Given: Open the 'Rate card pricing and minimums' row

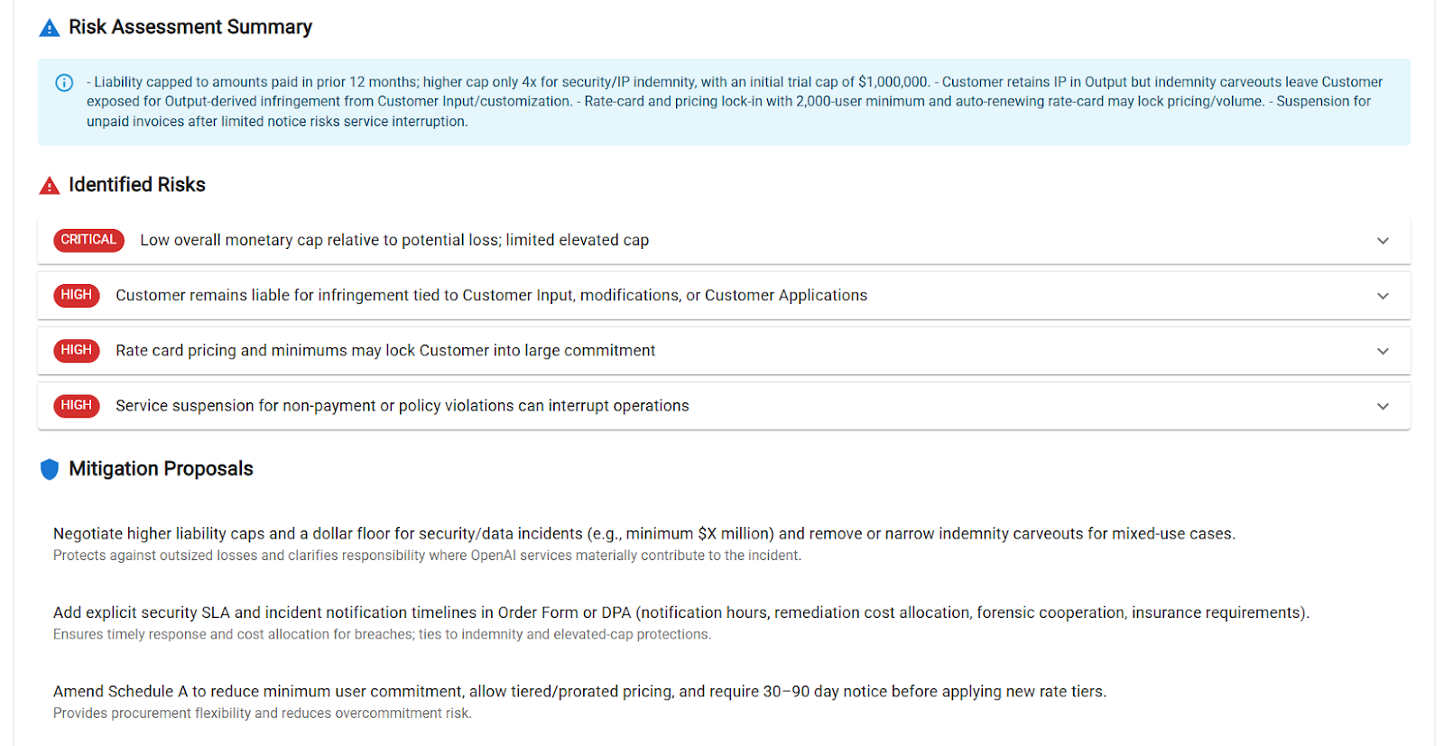Looking at the screenshot, I should [x=385, y=350].
